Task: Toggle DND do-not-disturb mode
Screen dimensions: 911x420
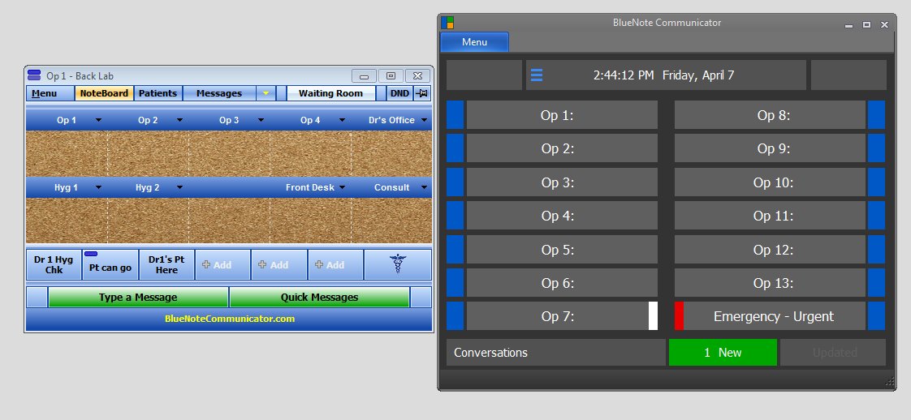Action: 399,93
